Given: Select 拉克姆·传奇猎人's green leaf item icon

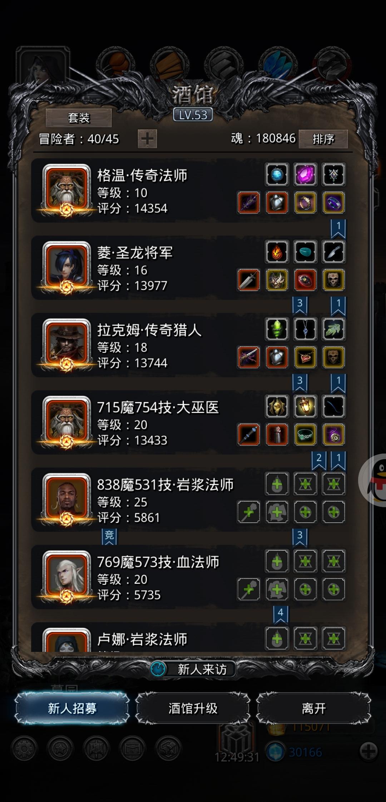Looking at the screenshot, I should (333, 329).
